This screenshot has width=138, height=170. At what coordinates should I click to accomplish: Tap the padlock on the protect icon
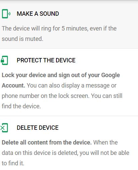coord(2,60)
